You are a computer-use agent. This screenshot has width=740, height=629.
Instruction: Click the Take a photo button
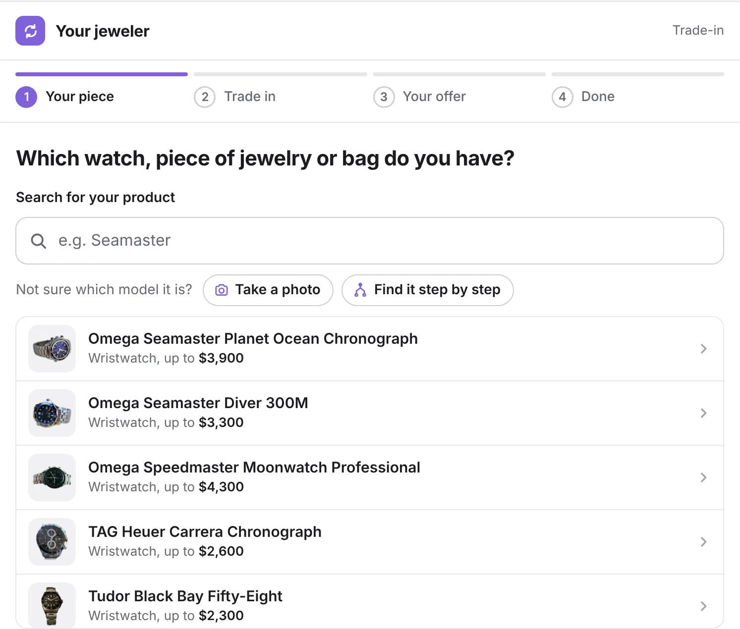click(x=268, y=290)
